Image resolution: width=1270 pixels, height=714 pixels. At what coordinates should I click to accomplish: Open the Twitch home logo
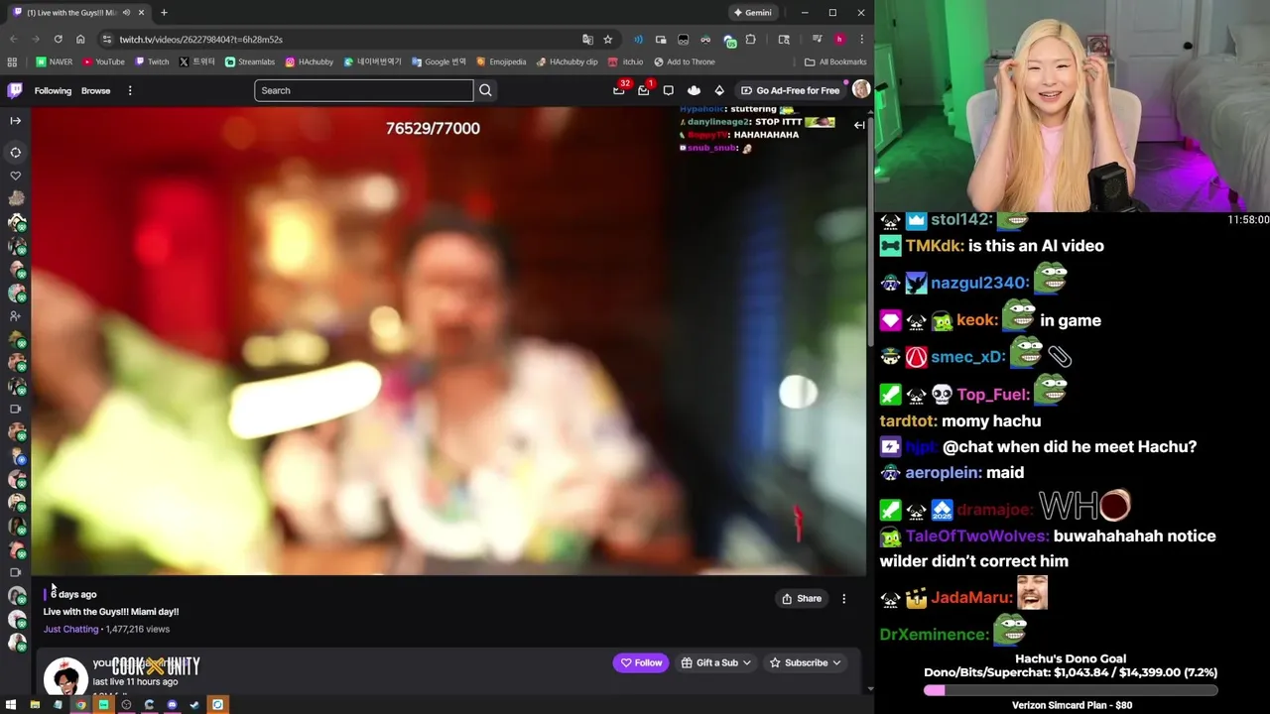click(x=15, y=90)
